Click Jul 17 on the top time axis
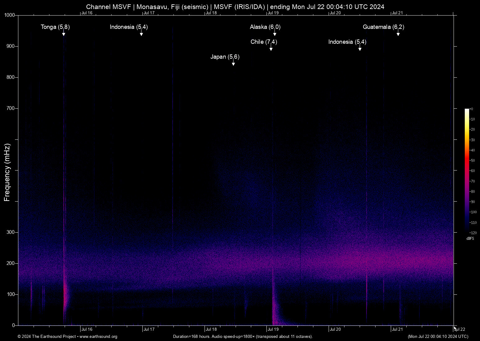Screen dimensions: 480x341 149,13
